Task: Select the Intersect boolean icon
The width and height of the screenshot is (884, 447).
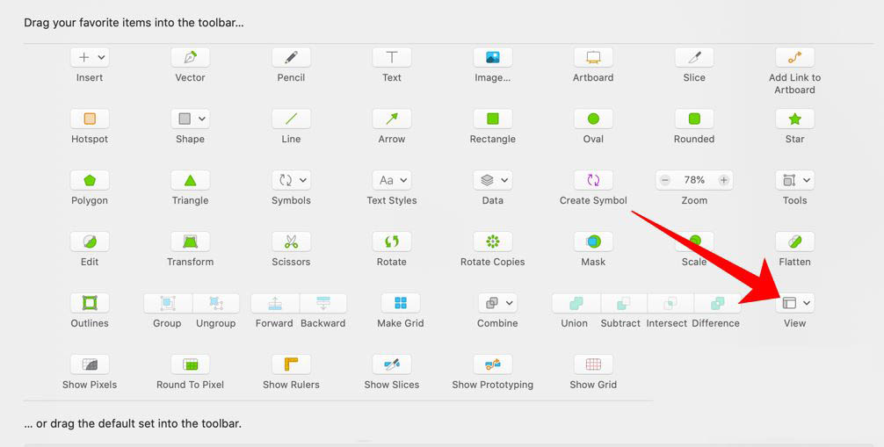Action: point(670,303)
